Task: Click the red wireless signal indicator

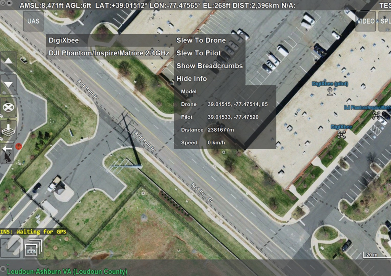Action: (19, 146)
